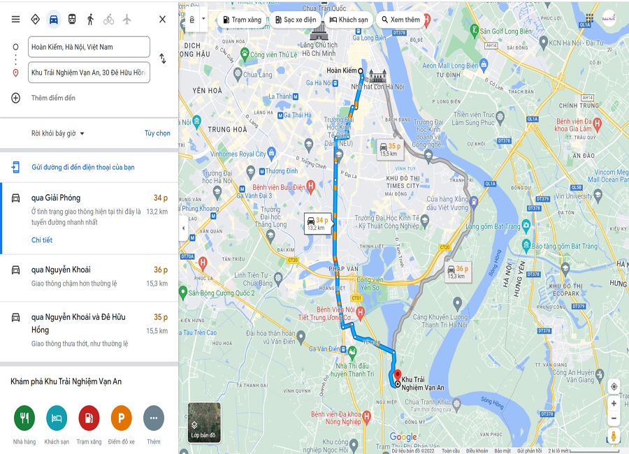Swap origin and destination with reverse arrows

click(163, 59)
